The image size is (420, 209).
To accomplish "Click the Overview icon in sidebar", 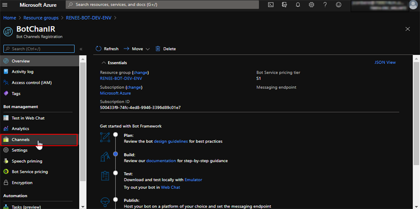I will pyautogui.click(x=6, y=61).
